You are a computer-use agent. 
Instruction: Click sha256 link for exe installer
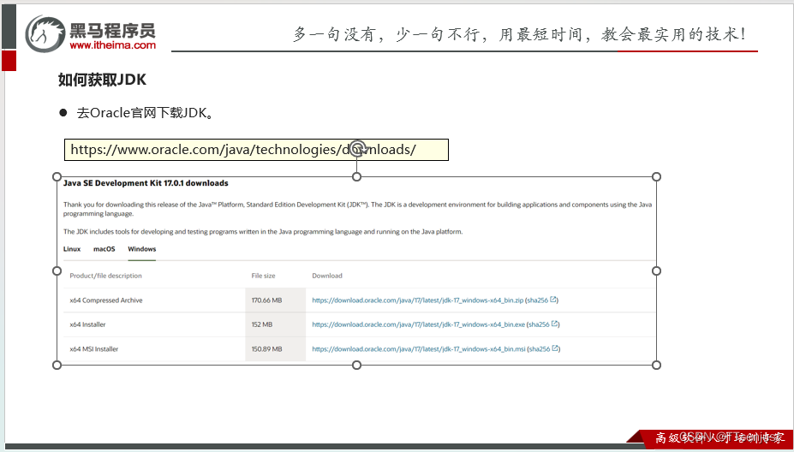pos(540,324)
